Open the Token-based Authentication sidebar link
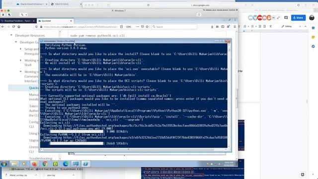 point(34,110)
